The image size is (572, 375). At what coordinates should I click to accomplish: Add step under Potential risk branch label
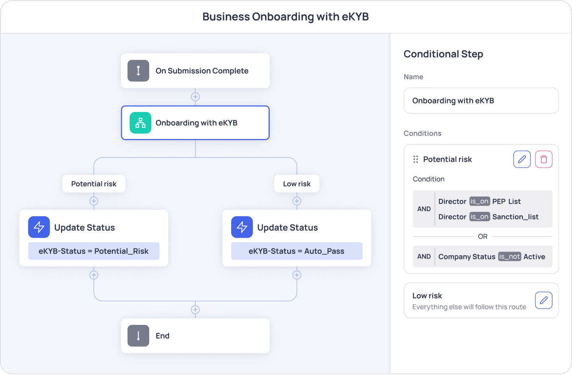coord(94,201)
